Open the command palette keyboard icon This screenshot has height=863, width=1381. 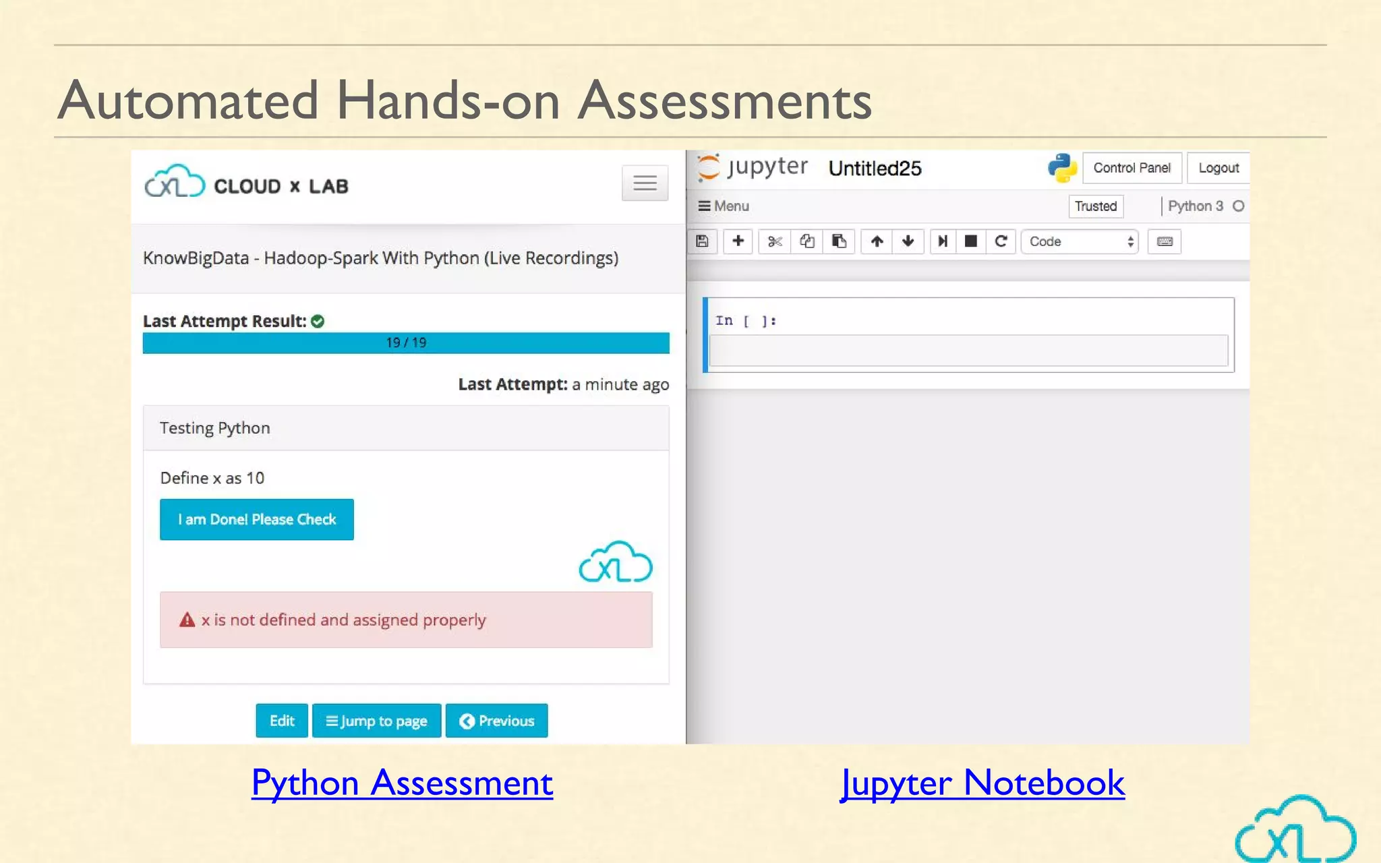pos(1165,241)
